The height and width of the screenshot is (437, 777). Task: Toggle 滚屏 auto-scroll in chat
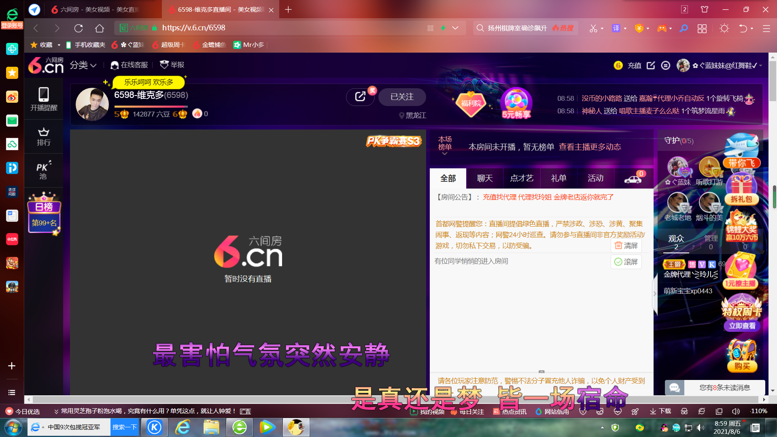(x=626, y=262)
